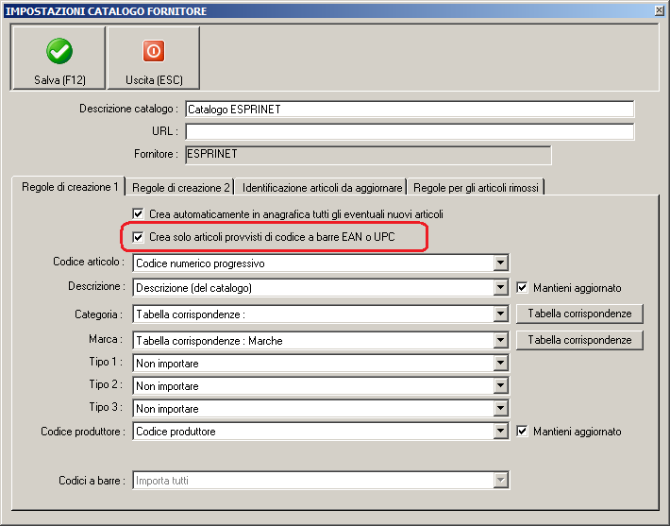Open Tabella corrispondenze button for Categoria

pyautogui.click(x=579, y=314)
